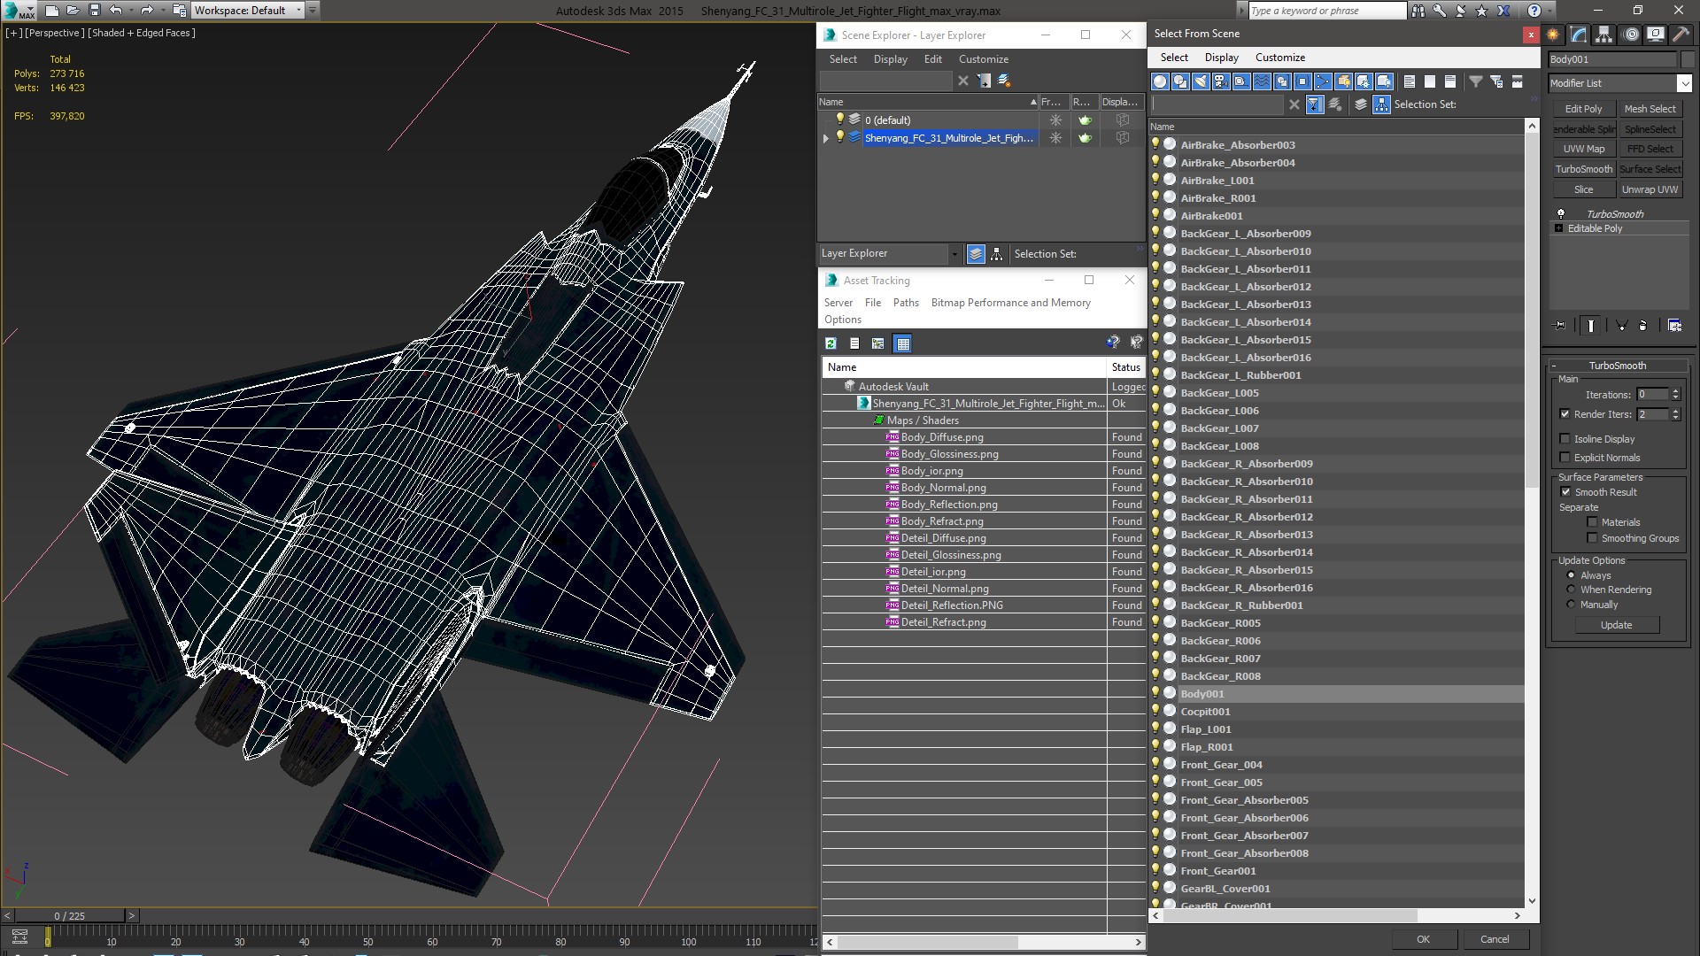Image resolution: width=1700 pixels, height=956 pixels.
Task: Toggle Display Bone Objects filter icon
Action: point(1323,81)
